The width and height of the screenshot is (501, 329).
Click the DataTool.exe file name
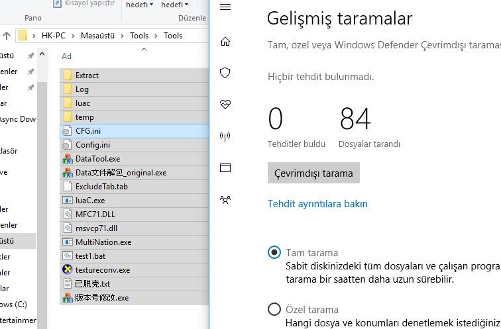[97, 159]
